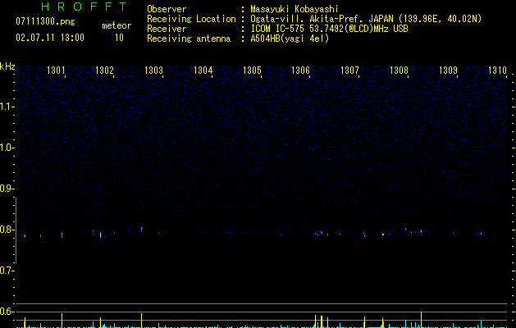Click the 0.6 kHz frequency label
This screenshot has height=328, width=516.
pyautogui.click(x=7, y=312)
